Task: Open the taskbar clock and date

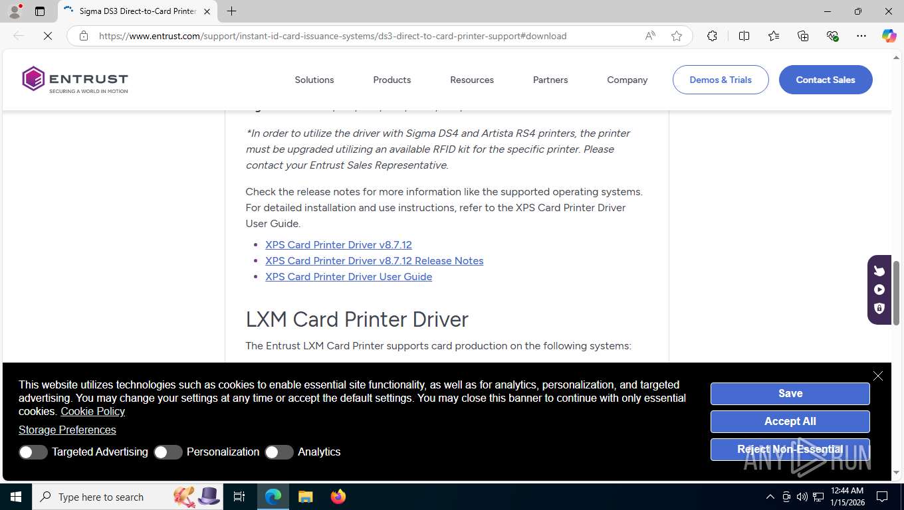Action: click(x=847, y=497)
